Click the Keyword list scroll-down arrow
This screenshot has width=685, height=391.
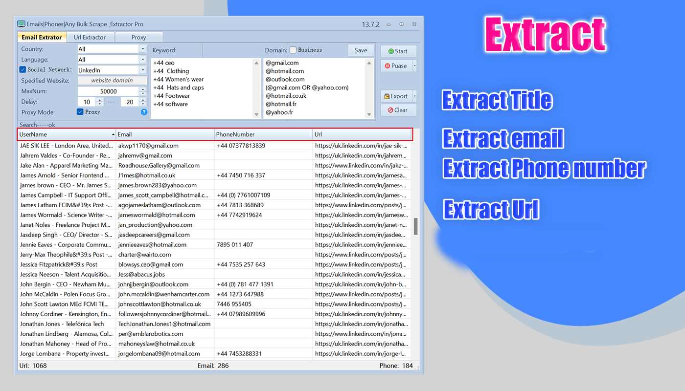coord(257,115)
